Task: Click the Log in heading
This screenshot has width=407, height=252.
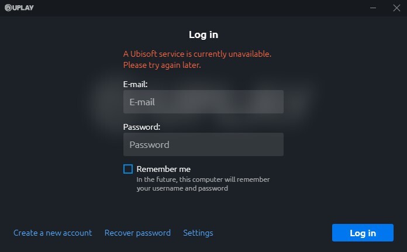Action: tap(203, 35)
